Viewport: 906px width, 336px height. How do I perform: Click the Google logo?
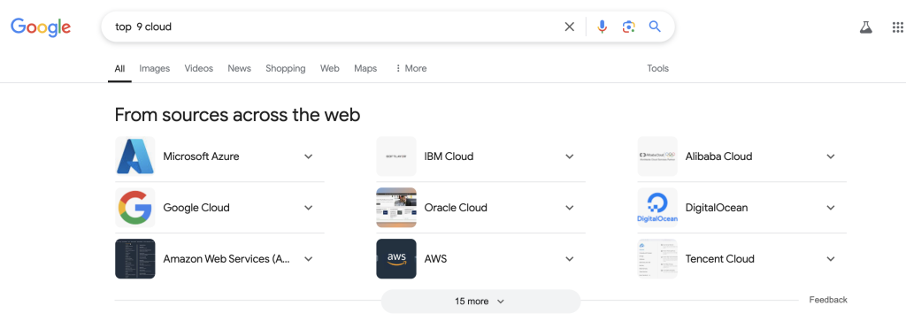click(x=41, y=27)
